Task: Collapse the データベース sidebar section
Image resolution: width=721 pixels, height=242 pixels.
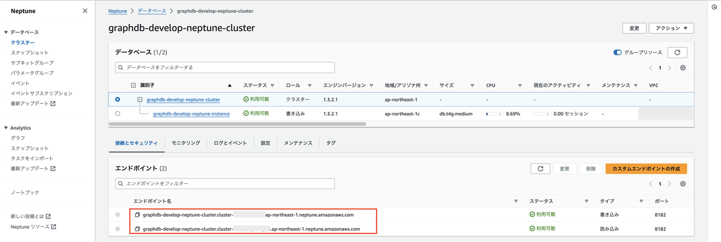Action: (x=5, y=32)
